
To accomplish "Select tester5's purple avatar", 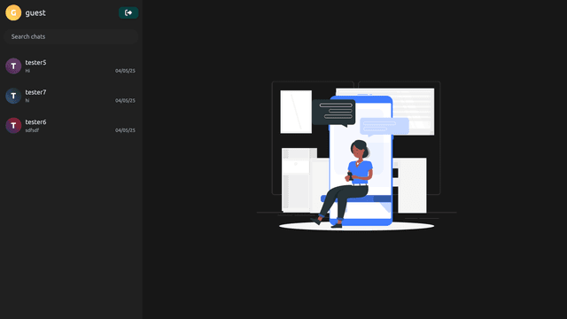I will 13,66.
